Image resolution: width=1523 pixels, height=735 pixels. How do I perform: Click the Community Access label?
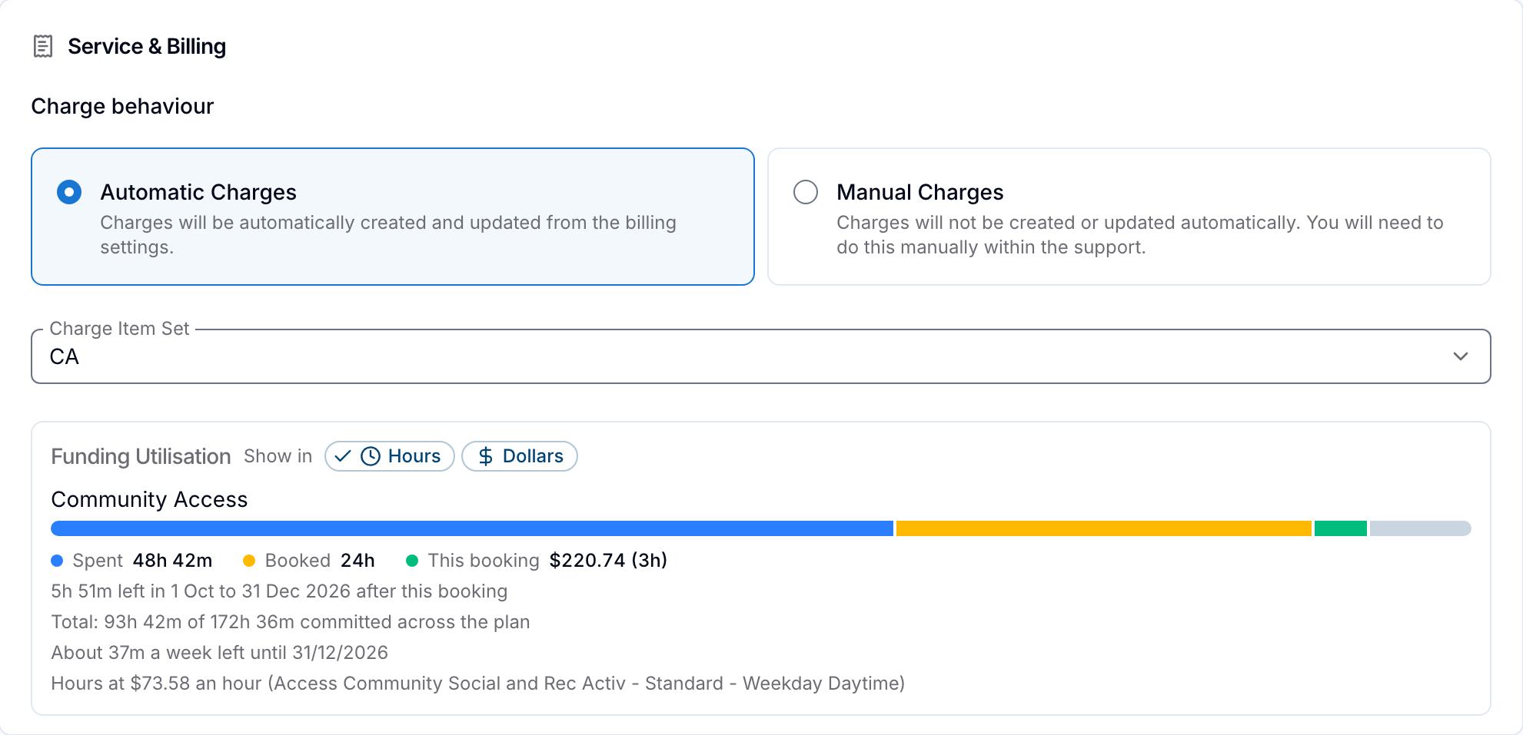click(x=149, y=499)
